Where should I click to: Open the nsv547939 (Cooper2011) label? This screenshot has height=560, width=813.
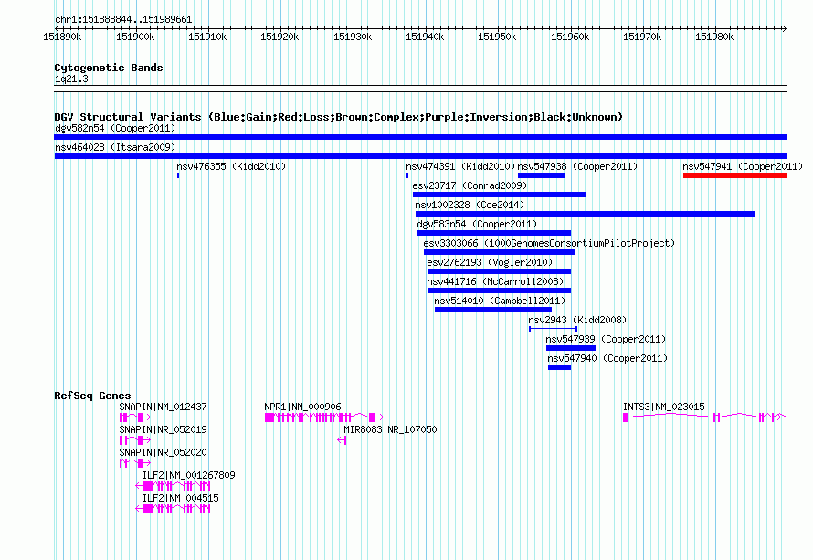(x=606, y=339)
